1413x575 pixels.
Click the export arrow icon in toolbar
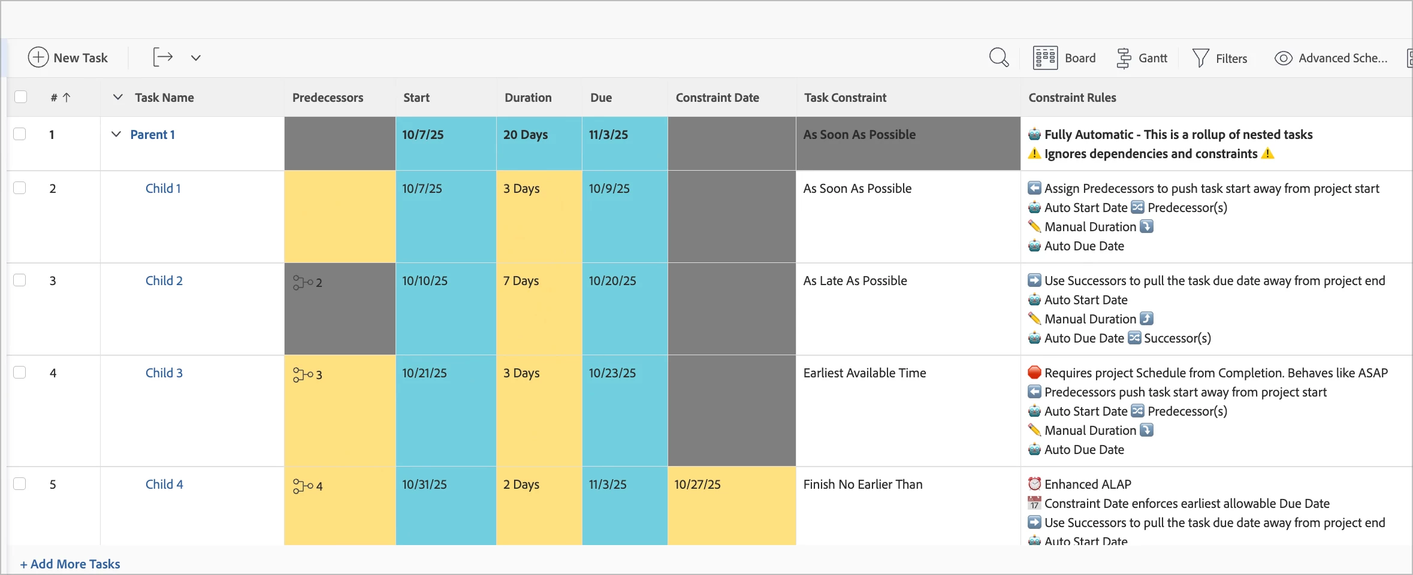pos(162,57)
